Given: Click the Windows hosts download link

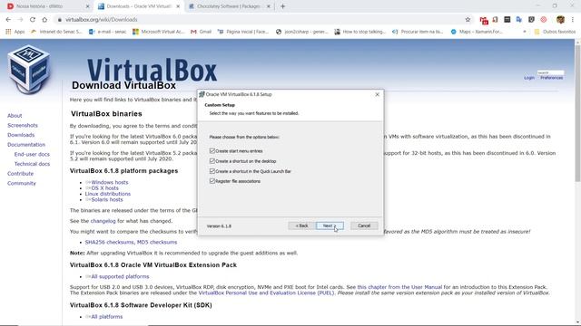Looking at the screenshot, I should pos(110,182).
